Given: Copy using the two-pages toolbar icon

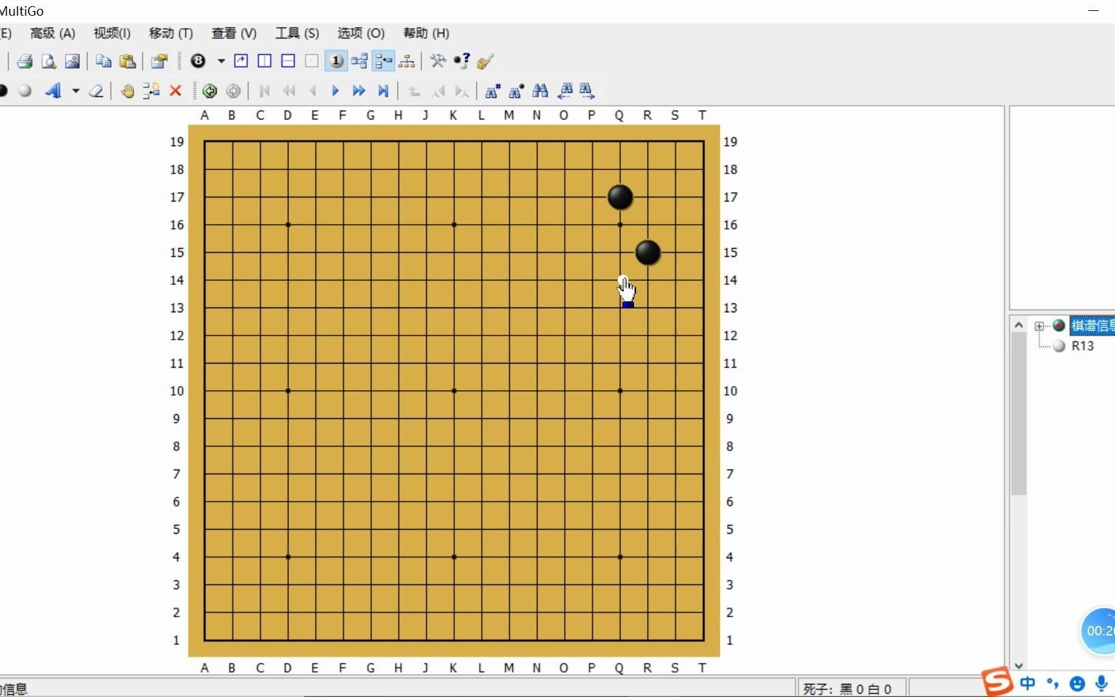Looking at the screenshot, I should tap(103, 61).
